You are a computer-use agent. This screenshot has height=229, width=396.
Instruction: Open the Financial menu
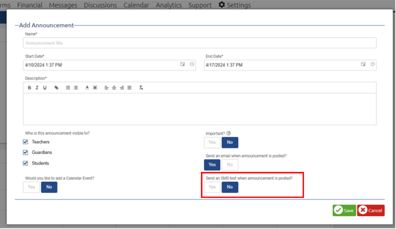(x=30, y=5)
